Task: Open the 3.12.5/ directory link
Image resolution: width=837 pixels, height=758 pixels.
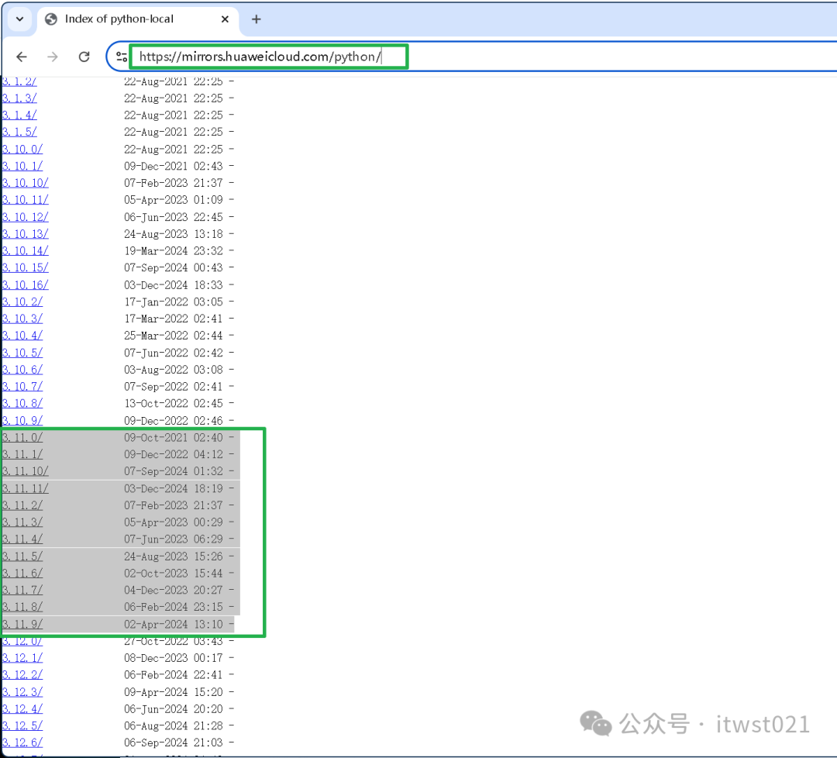Action: (22, 725)
